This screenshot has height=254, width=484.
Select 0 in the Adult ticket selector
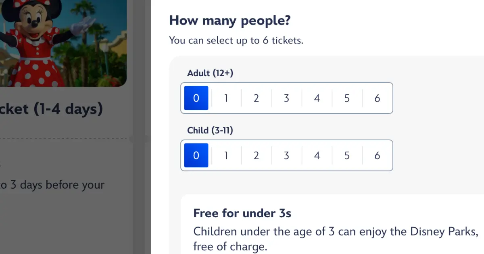tap(196, 98)
